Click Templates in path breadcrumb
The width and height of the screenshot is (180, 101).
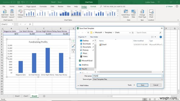tap(108, 33)
